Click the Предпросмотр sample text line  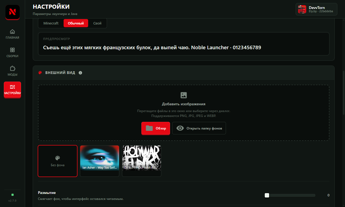coord(152,48)
